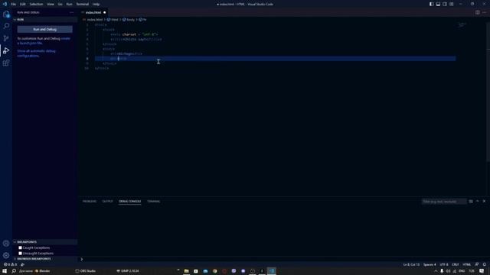Change language mode via HTML status item

466,264
